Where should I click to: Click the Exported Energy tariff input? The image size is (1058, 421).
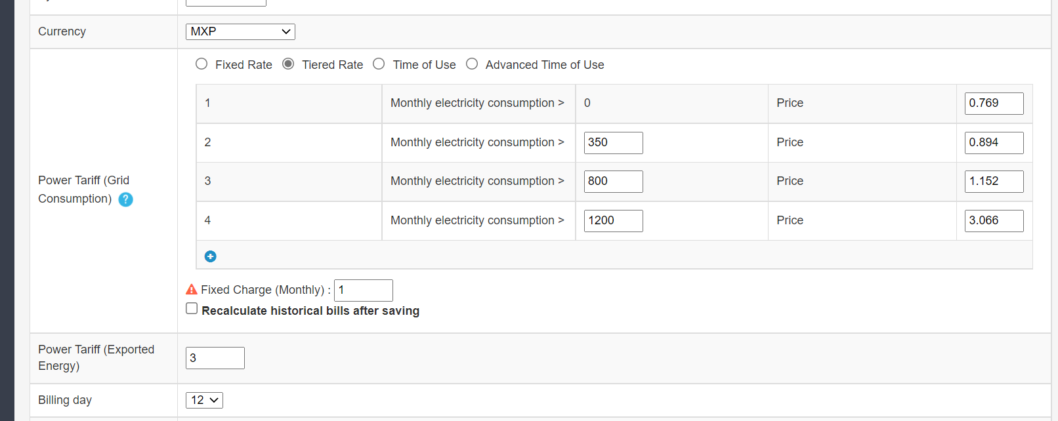coord(215,358)
